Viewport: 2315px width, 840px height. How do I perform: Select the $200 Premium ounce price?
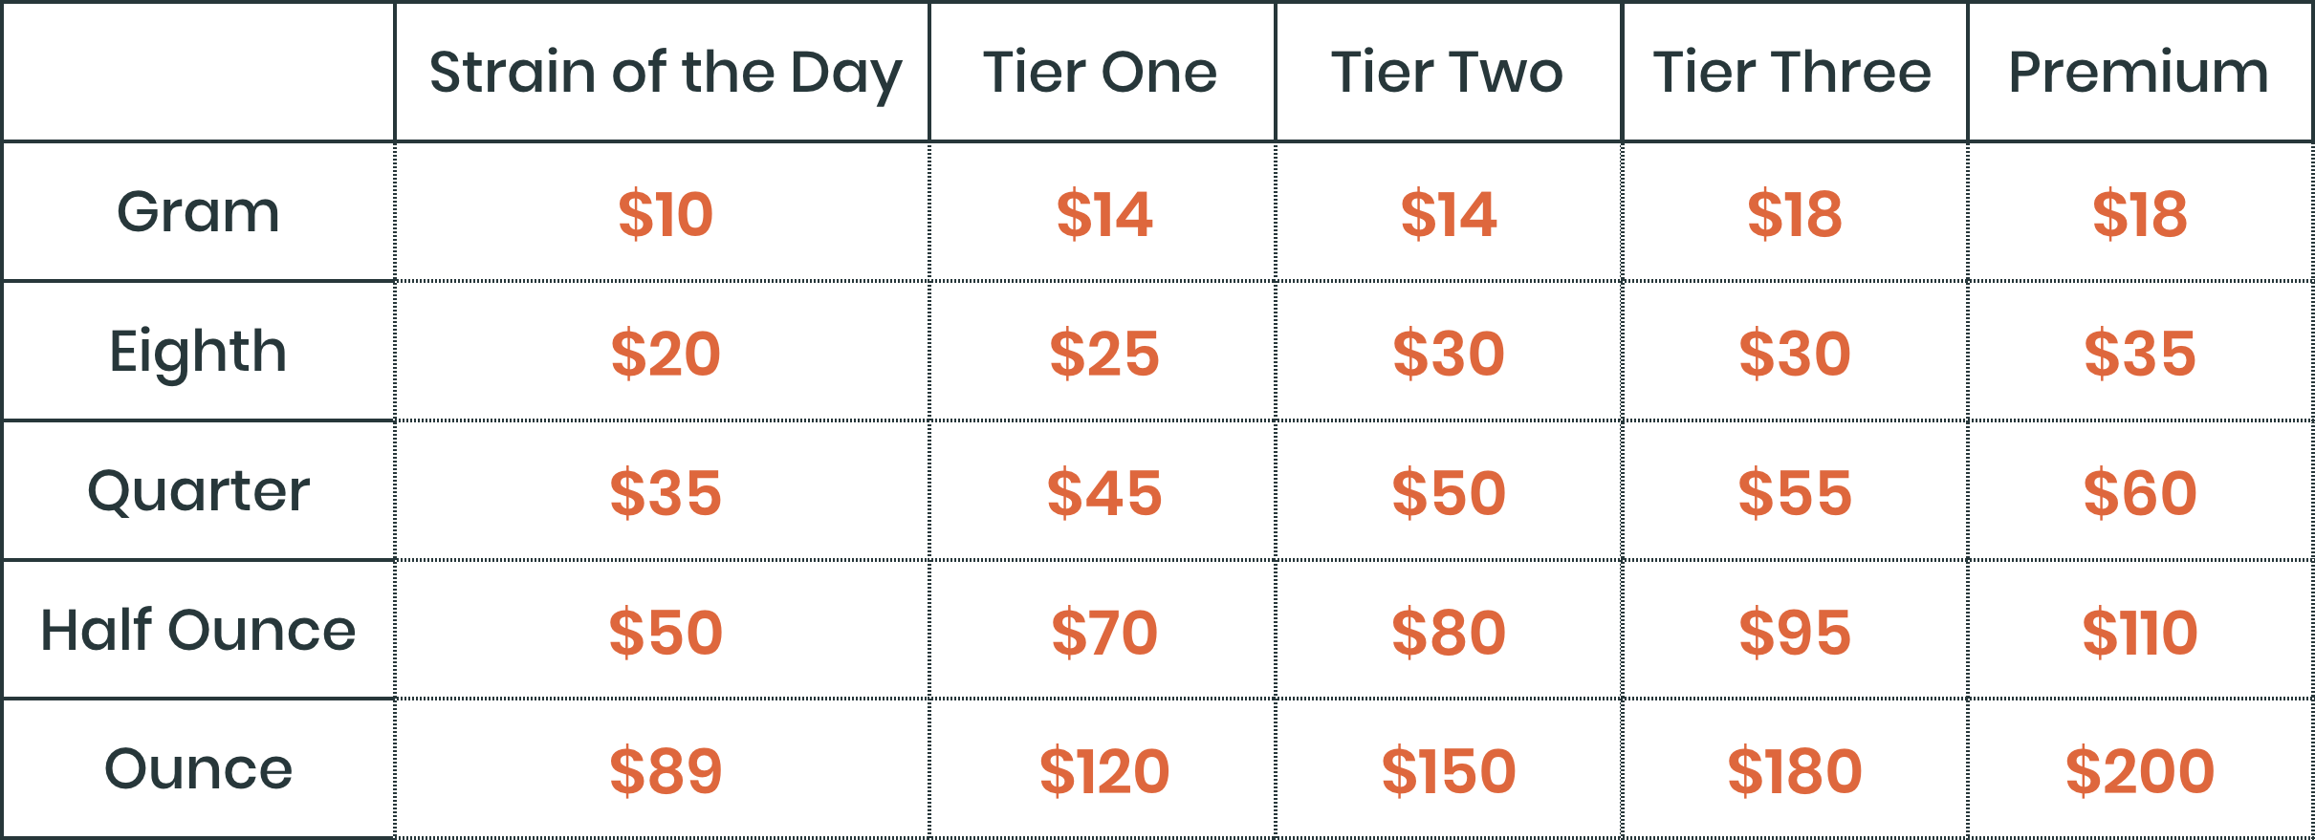click(2140, 772)
